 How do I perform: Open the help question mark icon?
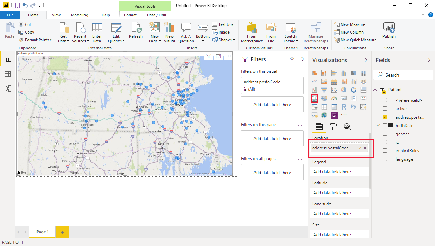click(x=430, y=15)
